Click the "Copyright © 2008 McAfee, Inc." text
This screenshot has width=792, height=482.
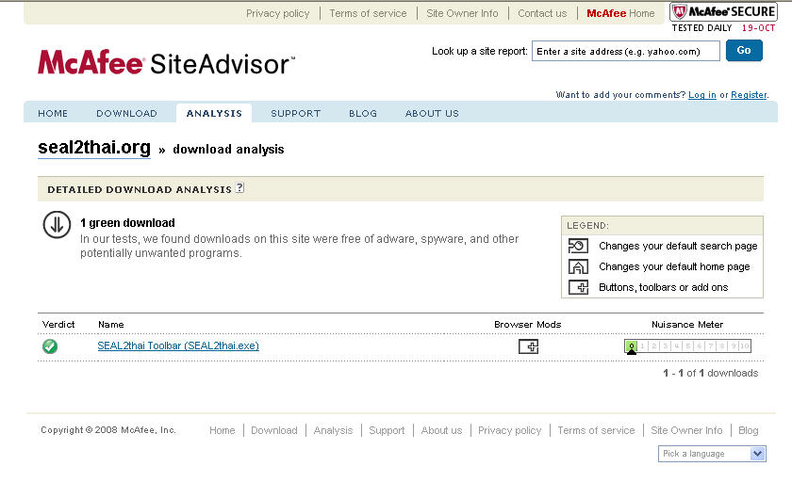(x=108, y=430)
